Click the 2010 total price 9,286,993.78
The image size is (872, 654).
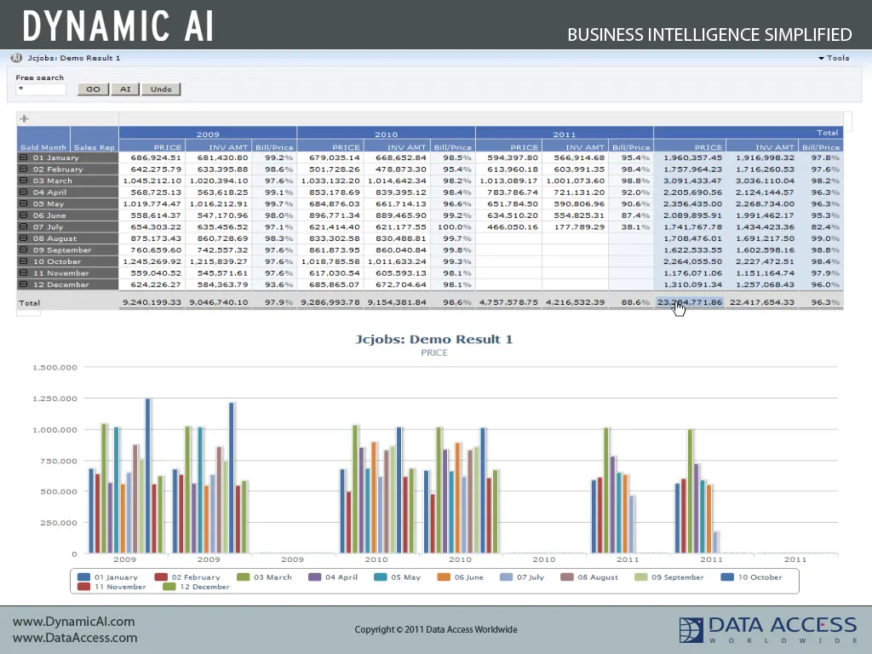[x=330, y=302]
